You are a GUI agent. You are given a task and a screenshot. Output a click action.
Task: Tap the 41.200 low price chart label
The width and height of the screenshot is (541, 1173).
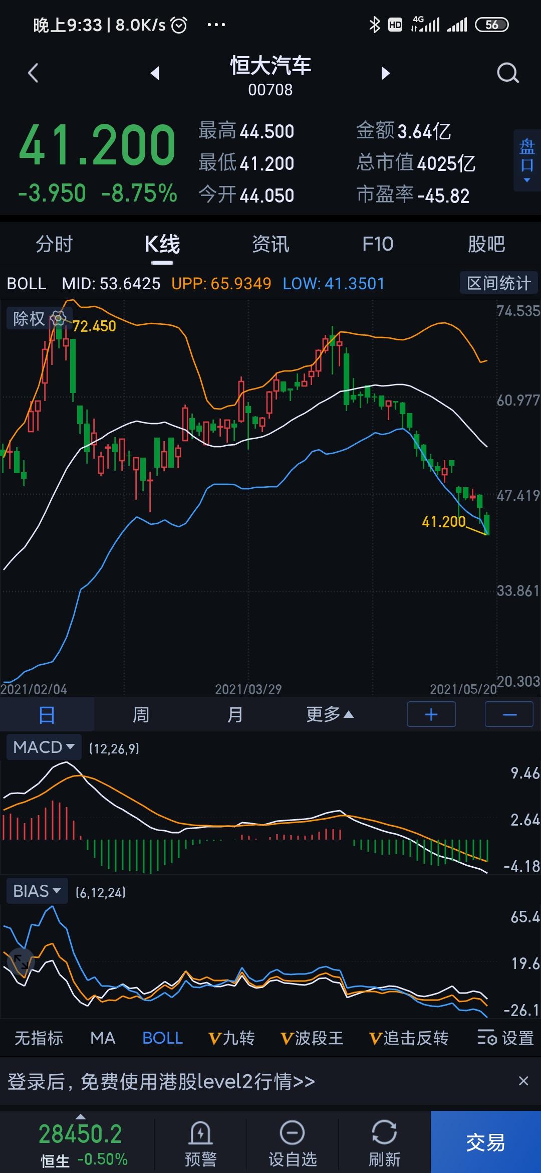point(444,522)
